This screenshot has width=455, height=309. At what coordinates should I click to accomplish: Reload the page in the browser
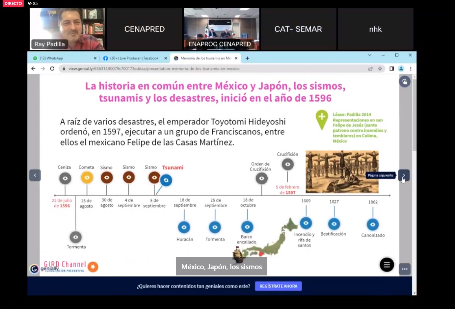52,68
